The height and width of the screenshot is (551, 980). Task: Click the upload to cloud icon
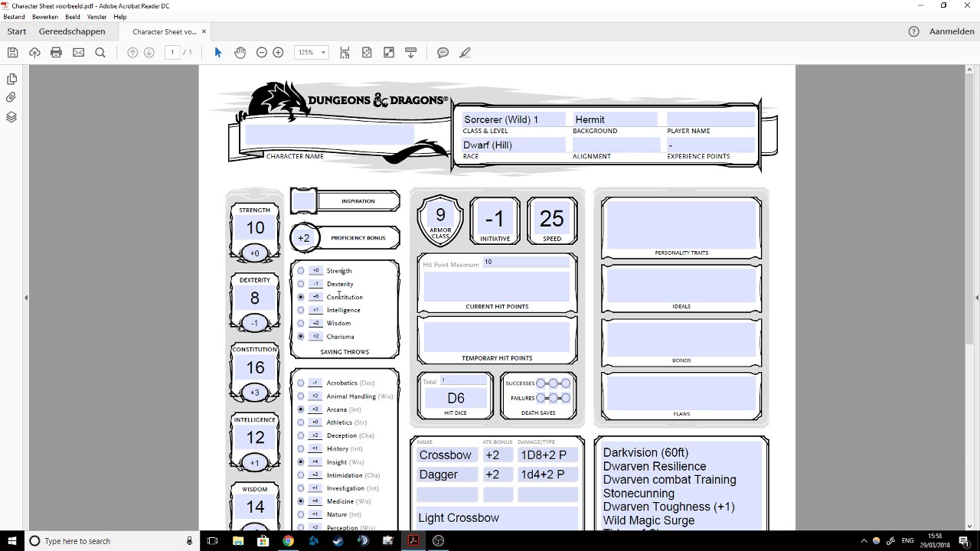click(x=34, y=52)
